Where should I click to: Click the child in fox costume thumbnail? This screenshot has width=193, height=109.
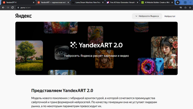(104, 59)
